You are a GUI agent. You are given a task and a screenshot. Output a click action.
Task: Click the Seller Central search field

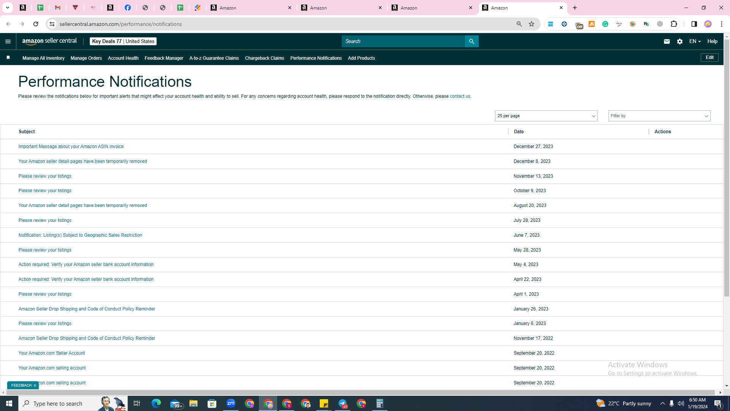(403, 41)
